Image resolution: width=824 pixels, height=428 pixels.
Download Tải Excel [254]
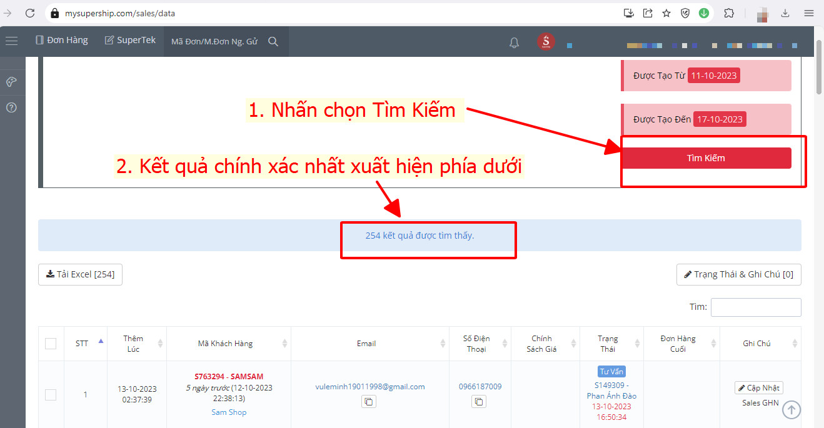[x=80, y=274]
